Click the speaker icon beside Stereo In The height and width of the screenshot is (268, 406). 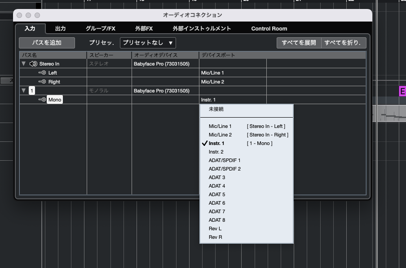pyautogui.click(x=33, y=64)
